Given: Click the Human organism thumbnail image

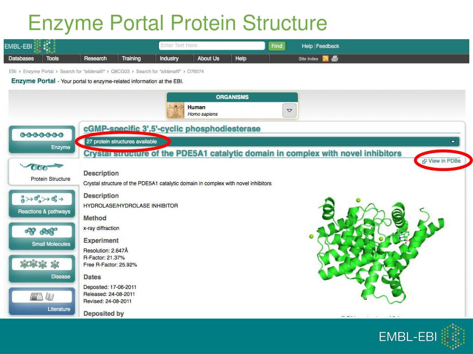Looking at the screenshot, I should point(175,111).
